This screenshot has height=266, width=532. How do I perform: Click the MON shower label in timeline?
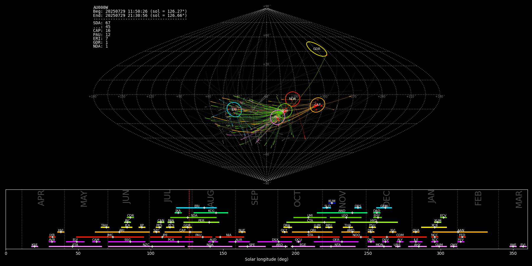click(379, 245)
